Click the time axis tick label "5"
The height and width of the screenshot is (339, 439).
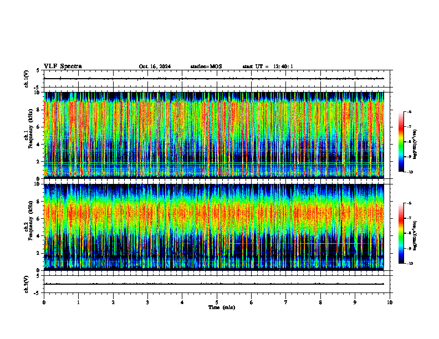(x=217, y=302)
